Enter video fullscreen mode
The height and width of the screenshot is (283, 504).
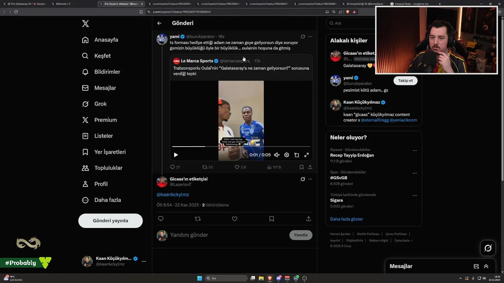point(306,155)
